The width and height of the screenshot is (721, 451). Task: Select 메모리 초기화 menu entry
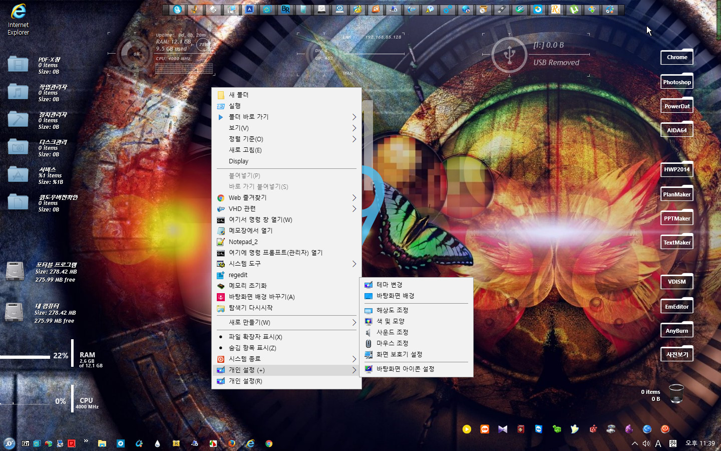287,286
